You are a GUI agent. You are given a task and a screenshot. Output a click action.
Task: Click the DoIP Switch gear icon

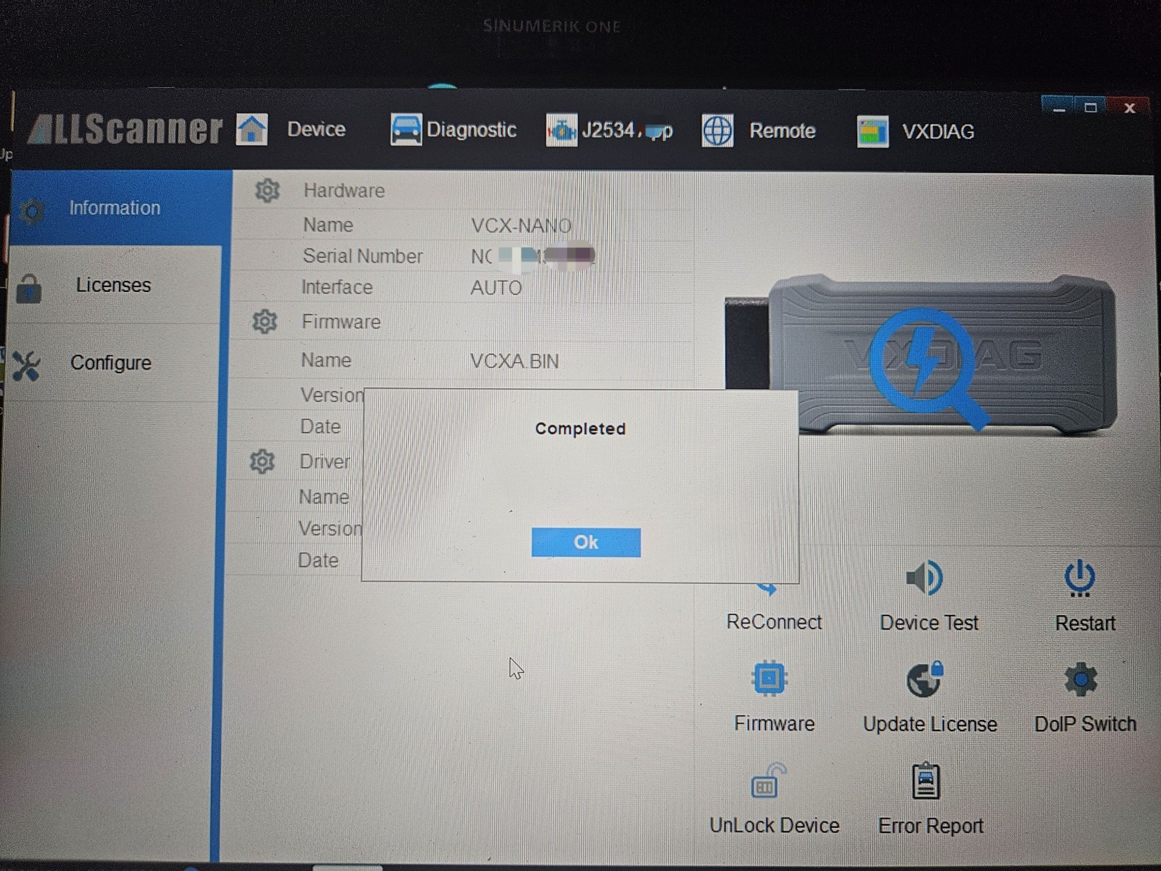click(x=1081, y=679)
